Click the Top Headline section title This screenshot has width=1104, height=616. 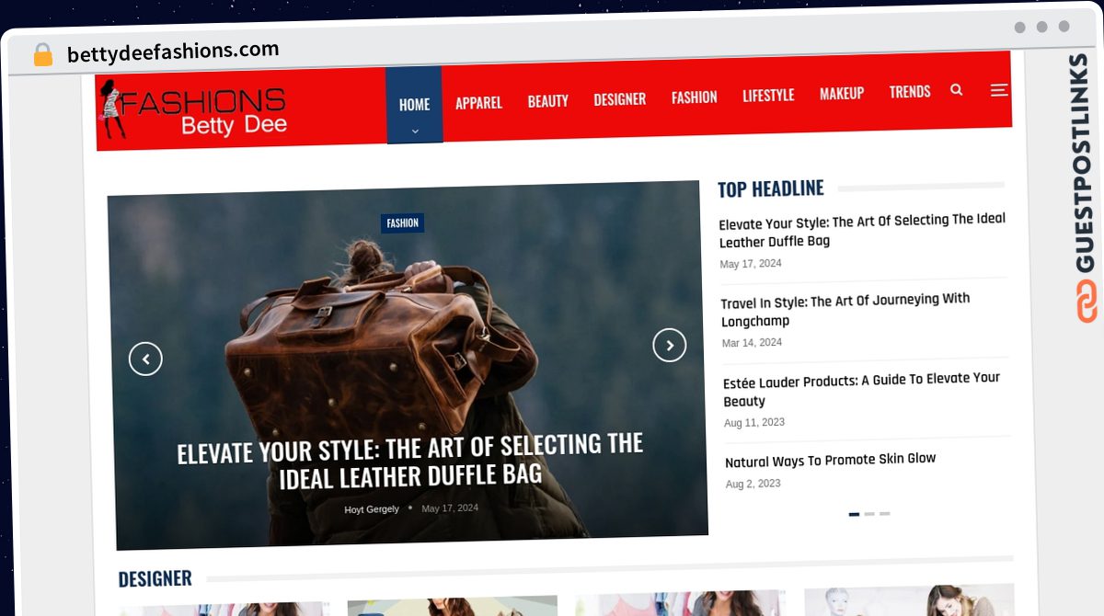[771, 188]
